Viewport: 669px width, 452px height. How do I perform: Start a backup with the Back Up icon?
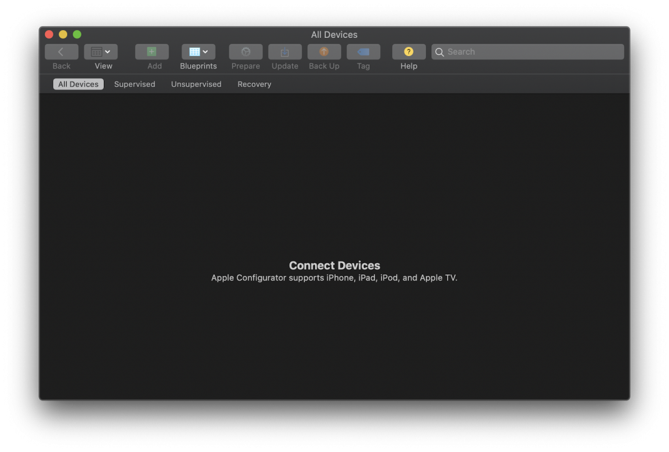tap(323, 51)
